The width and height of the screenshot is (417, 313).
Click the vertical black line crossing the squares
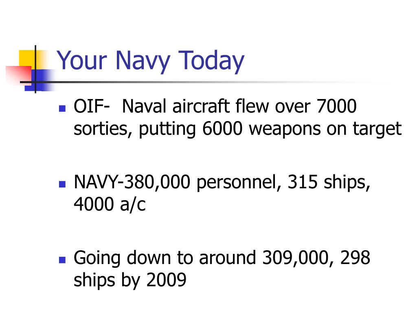point(35,69)
